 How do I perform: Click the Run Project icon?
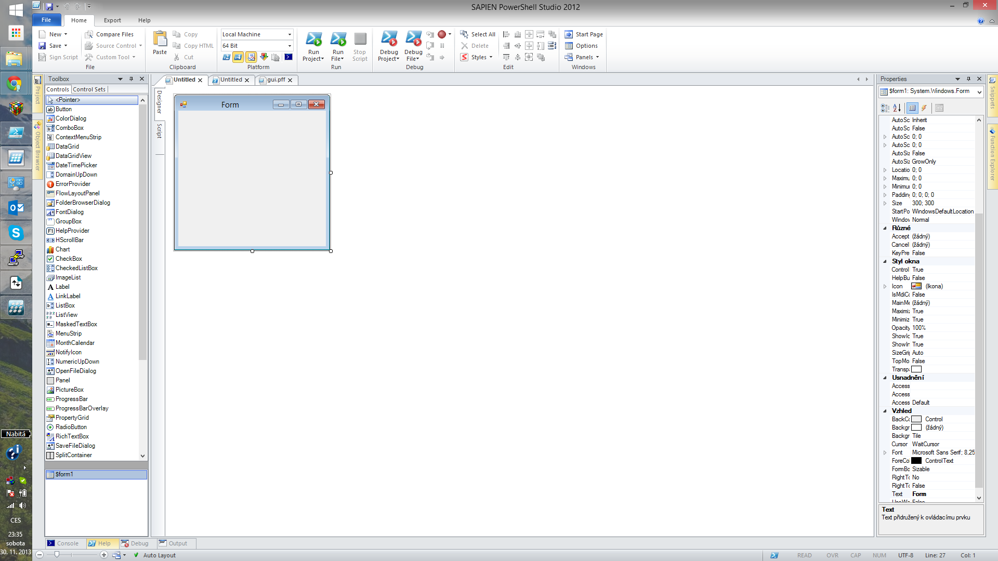pos(313,39)
